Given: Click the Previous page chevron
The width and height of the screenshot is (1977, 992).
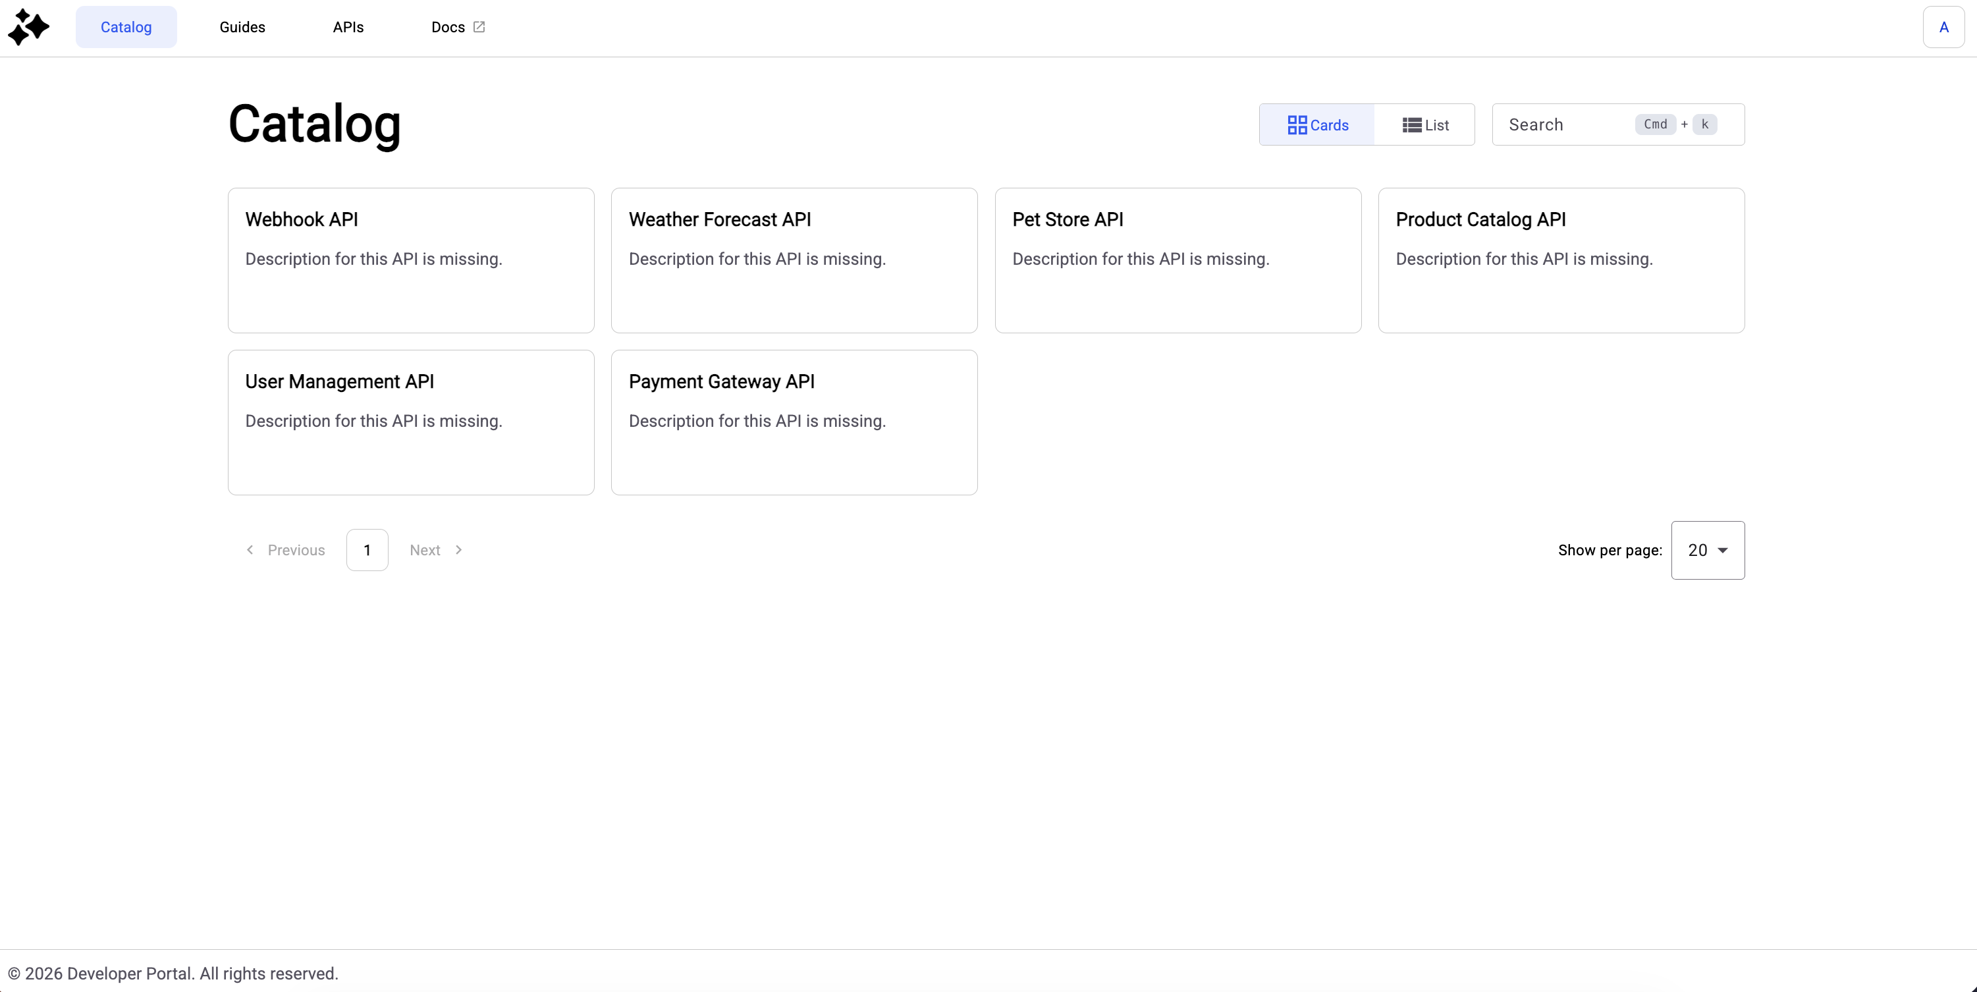Looking at the screenshot, I should coord(250,550).
